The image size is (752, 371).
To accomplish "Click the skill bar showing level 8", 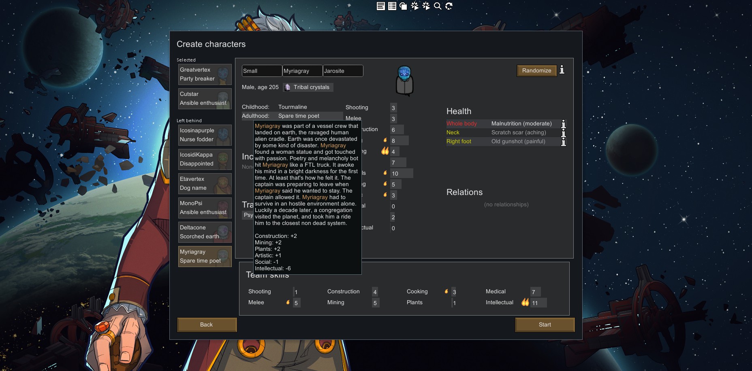I will 399,141.
